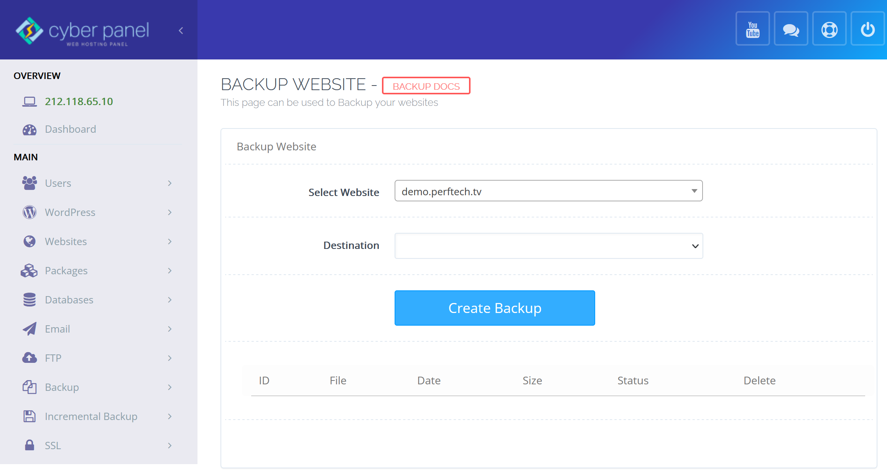887x476 pixels.
Task: Open the FTP menu item
Action: 53,358
